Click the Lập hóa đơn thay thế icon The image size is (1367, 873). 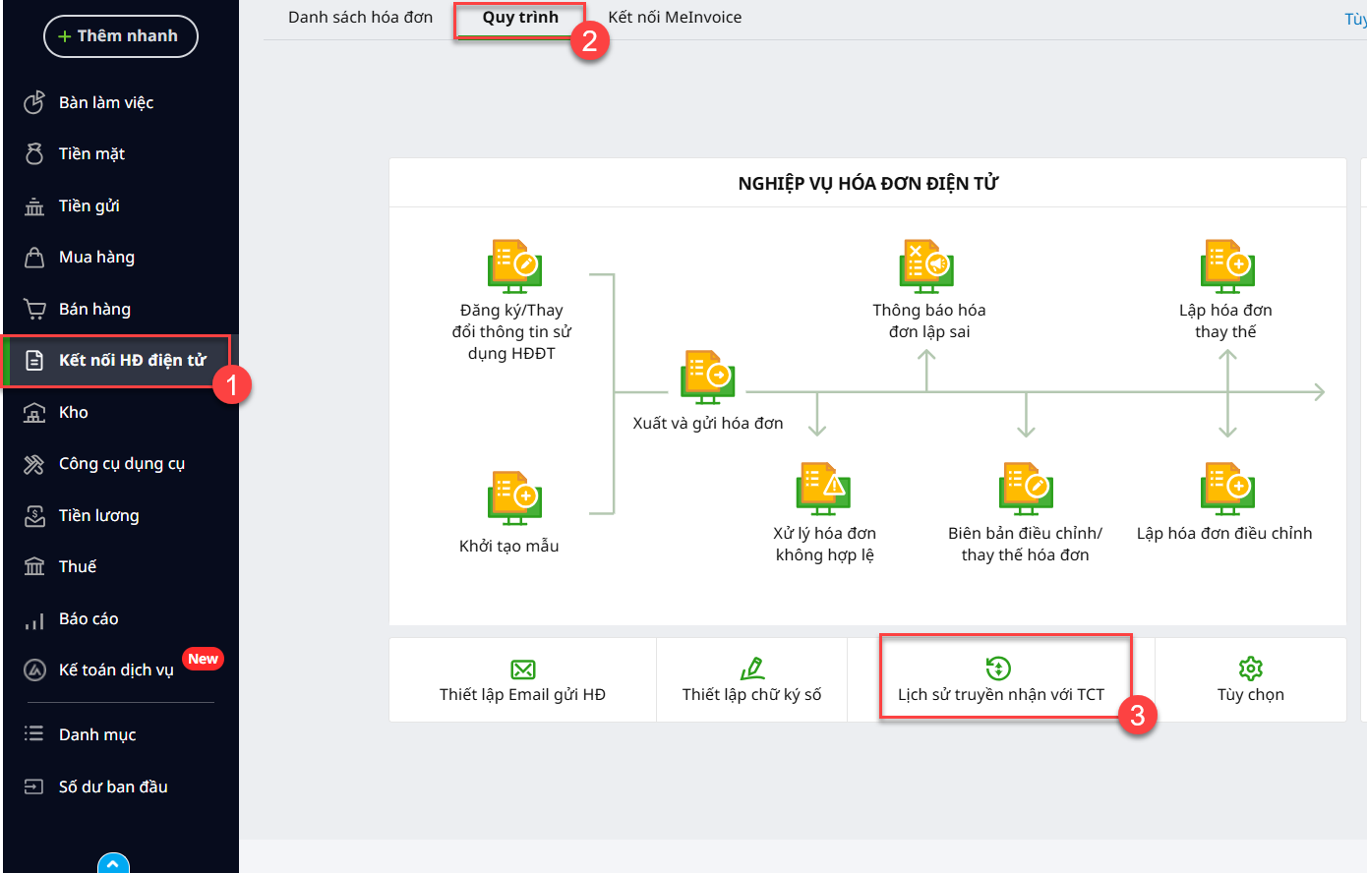coord(1226,266)
